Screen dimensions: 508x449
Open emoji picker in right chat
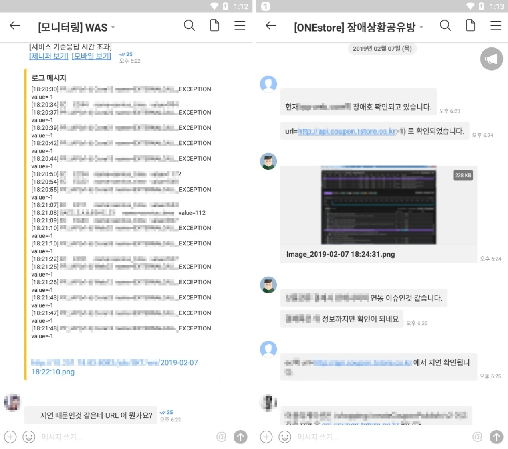click(x=285, y=437)
